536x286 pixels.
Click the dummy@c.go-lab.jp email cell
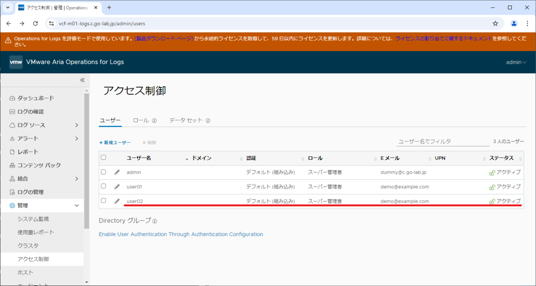pyautogui.click(x=403, y=172)
